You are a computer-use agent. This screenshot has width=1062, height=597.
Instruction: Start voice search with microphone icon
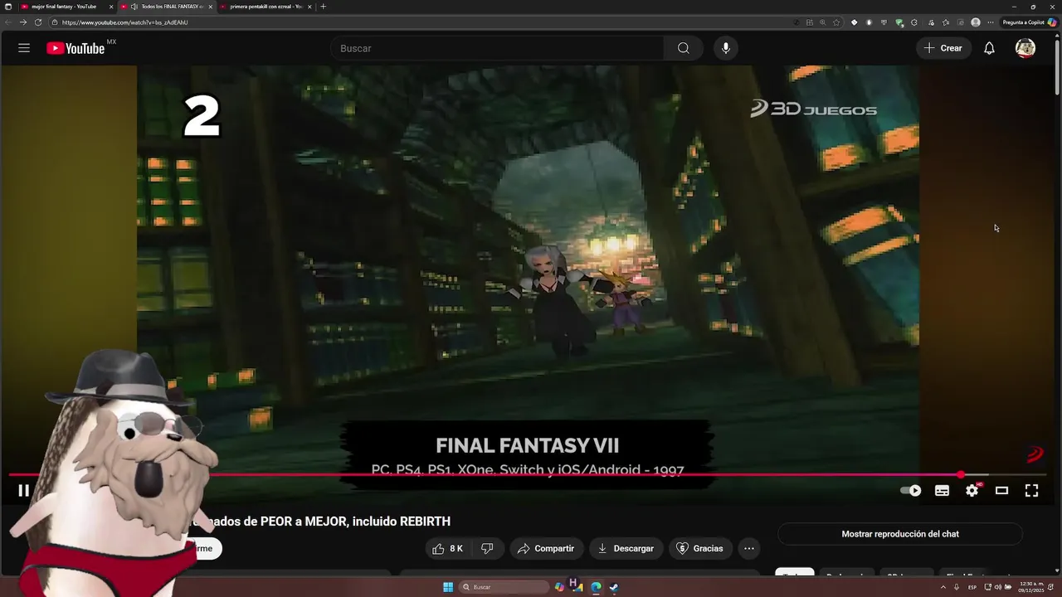click(x=726, y=48)
